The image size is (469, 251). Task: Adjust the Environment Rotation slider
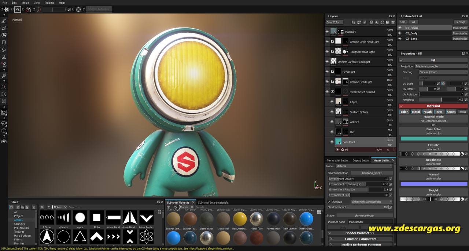[358, 190]
